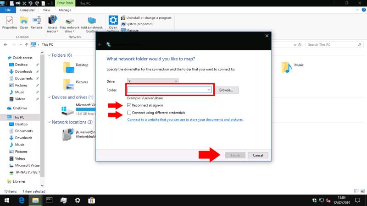This screenshot has height=206, width=367.
Task: Open System properties
Action: [x=137, y=24]
